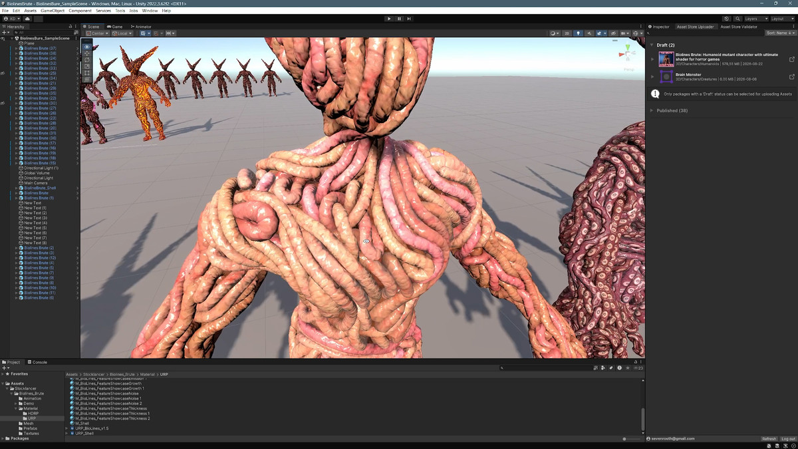Select the M_Shell material asset
Image resolution: width=798 pixels, height=449 pixels.
[82, 424]
